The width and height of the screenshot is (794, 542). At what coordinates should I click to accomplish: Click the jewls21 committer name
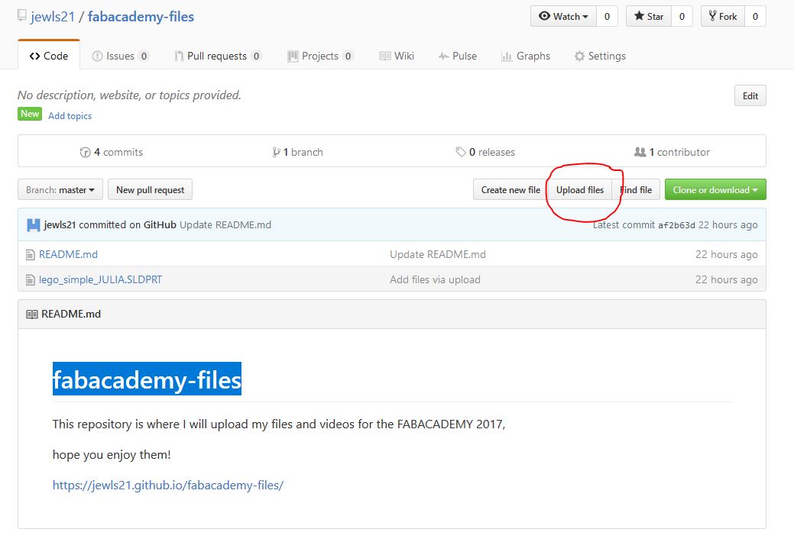click(60, 224)
